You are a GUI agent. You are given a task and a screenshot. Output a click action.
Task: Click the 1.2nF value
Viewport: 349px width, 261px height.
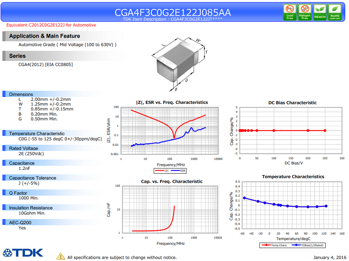[x=24, y=168]
